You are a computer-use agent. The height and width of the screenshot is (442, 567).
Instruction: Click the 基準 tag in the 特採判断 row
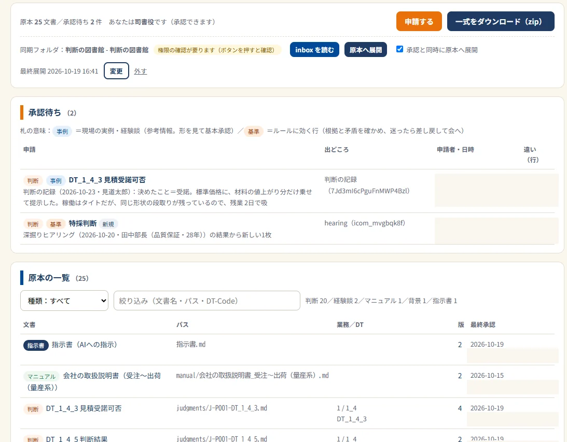[56, 224]
